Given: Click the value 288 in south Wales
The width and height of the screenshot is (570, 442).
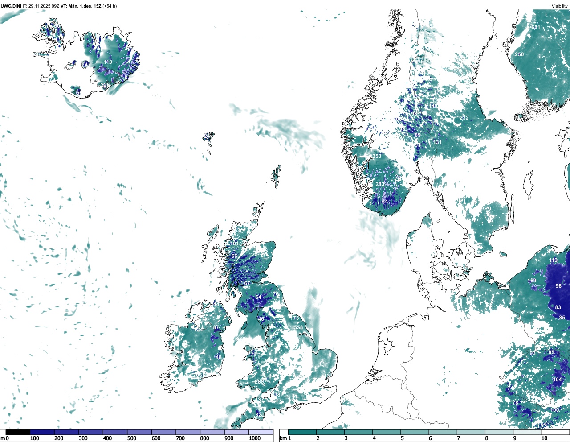Looking at the screenshot, I should click(259, 382).
